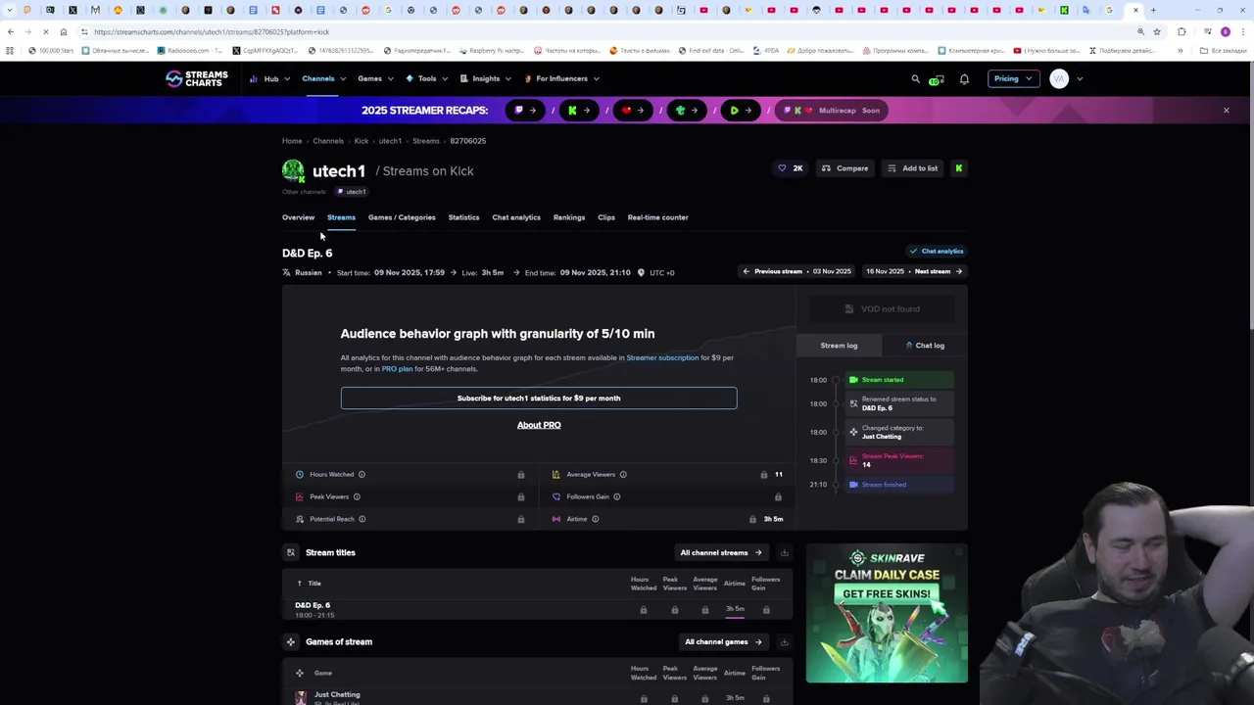Open the green badge icon beside search
This screenshot has width=1254, height=705.
tap(937, 79)
